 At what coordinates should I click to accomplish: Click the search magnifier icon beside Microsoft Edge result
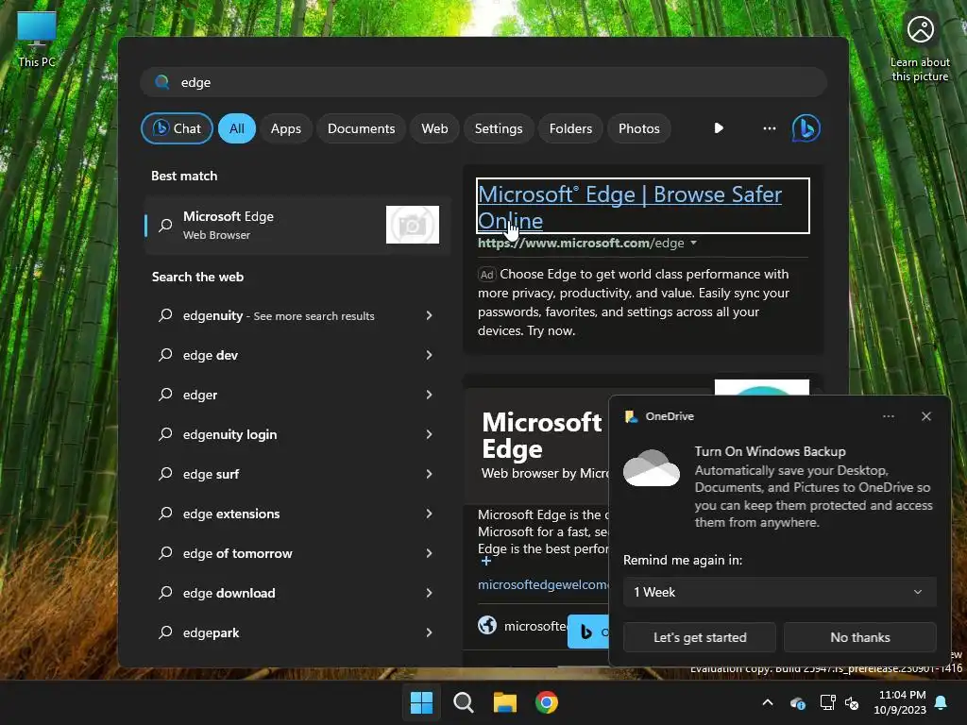pyautogui.click(x=165, y=225)
